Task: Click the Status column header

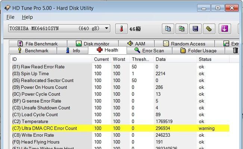Action: point(213,59)
